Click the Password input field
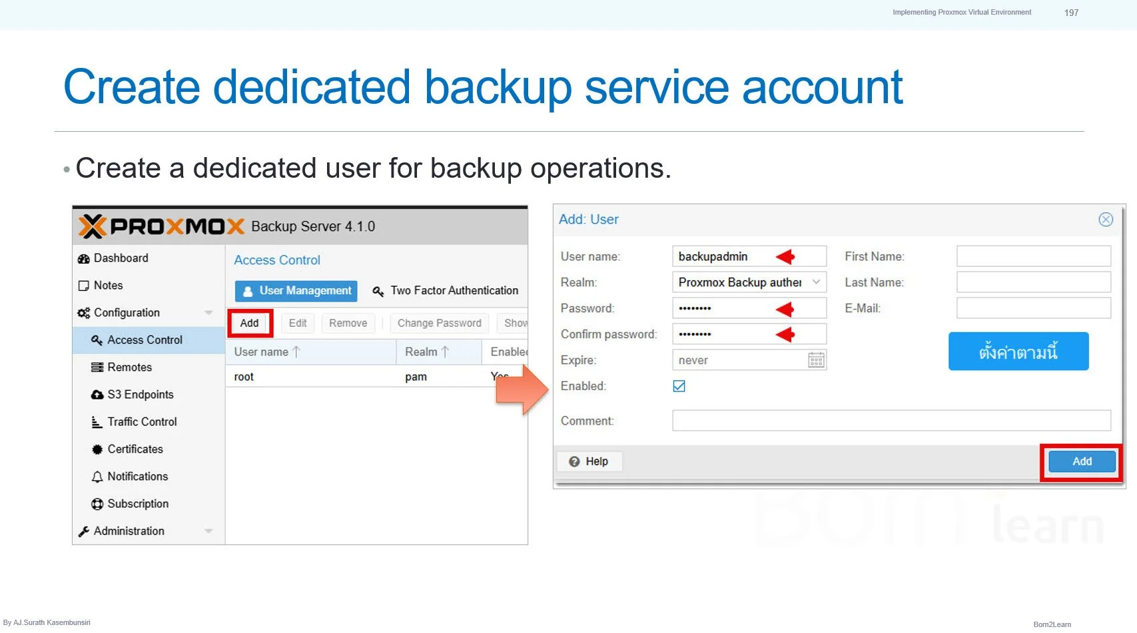The width and height of the screenshot is (1137, 633). (749, 308)
